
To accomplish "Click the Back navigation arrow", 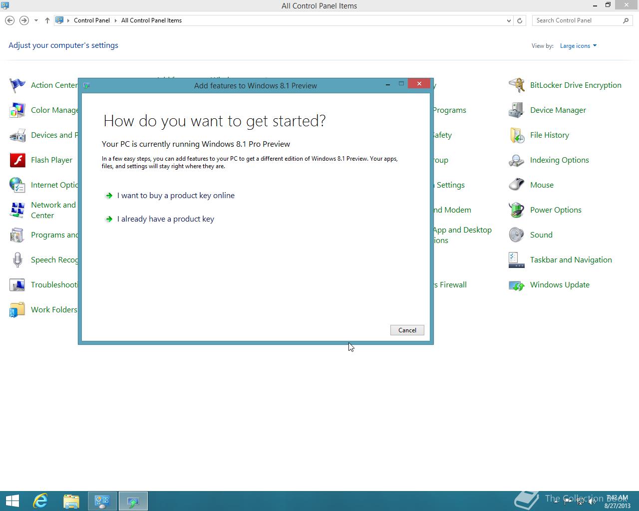I will tap(9, 20).
